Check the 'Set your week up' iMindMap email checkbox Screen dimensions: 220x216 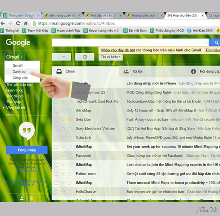[56, 147]
